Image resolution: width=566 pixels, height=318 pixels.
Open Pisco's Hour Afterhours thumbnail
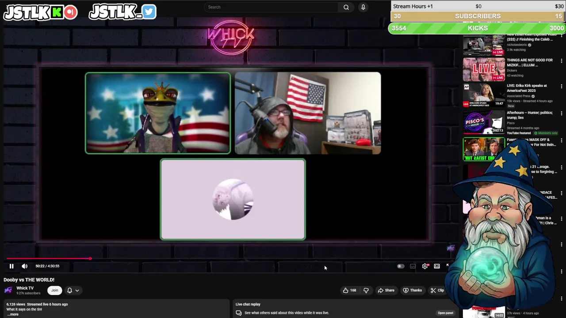(x=484, y=122)
